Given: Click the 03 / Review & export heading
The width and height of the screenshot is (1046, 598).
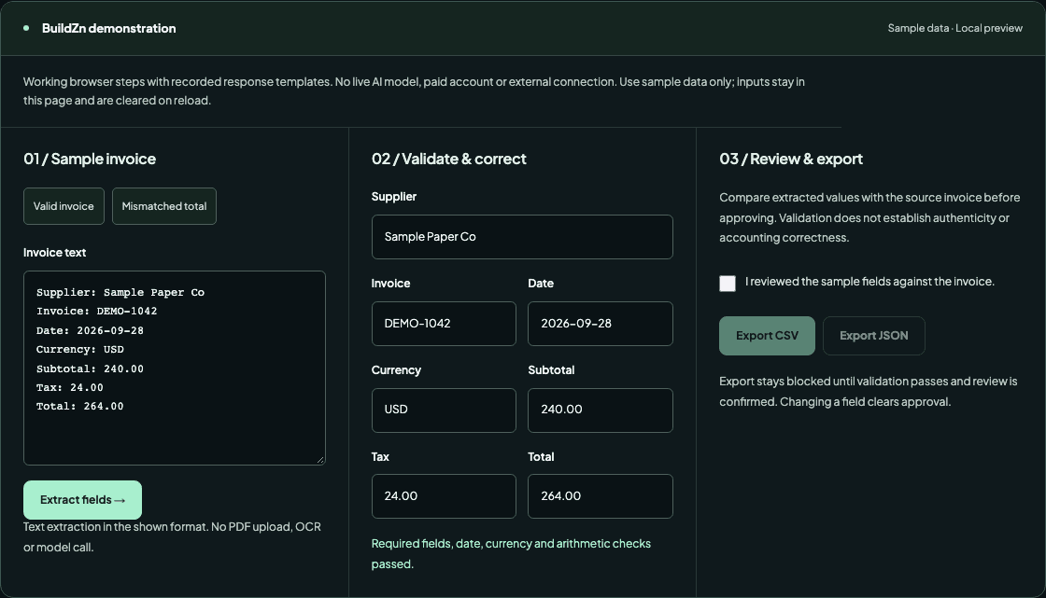Looking at the screenshot, I should 791,159.
